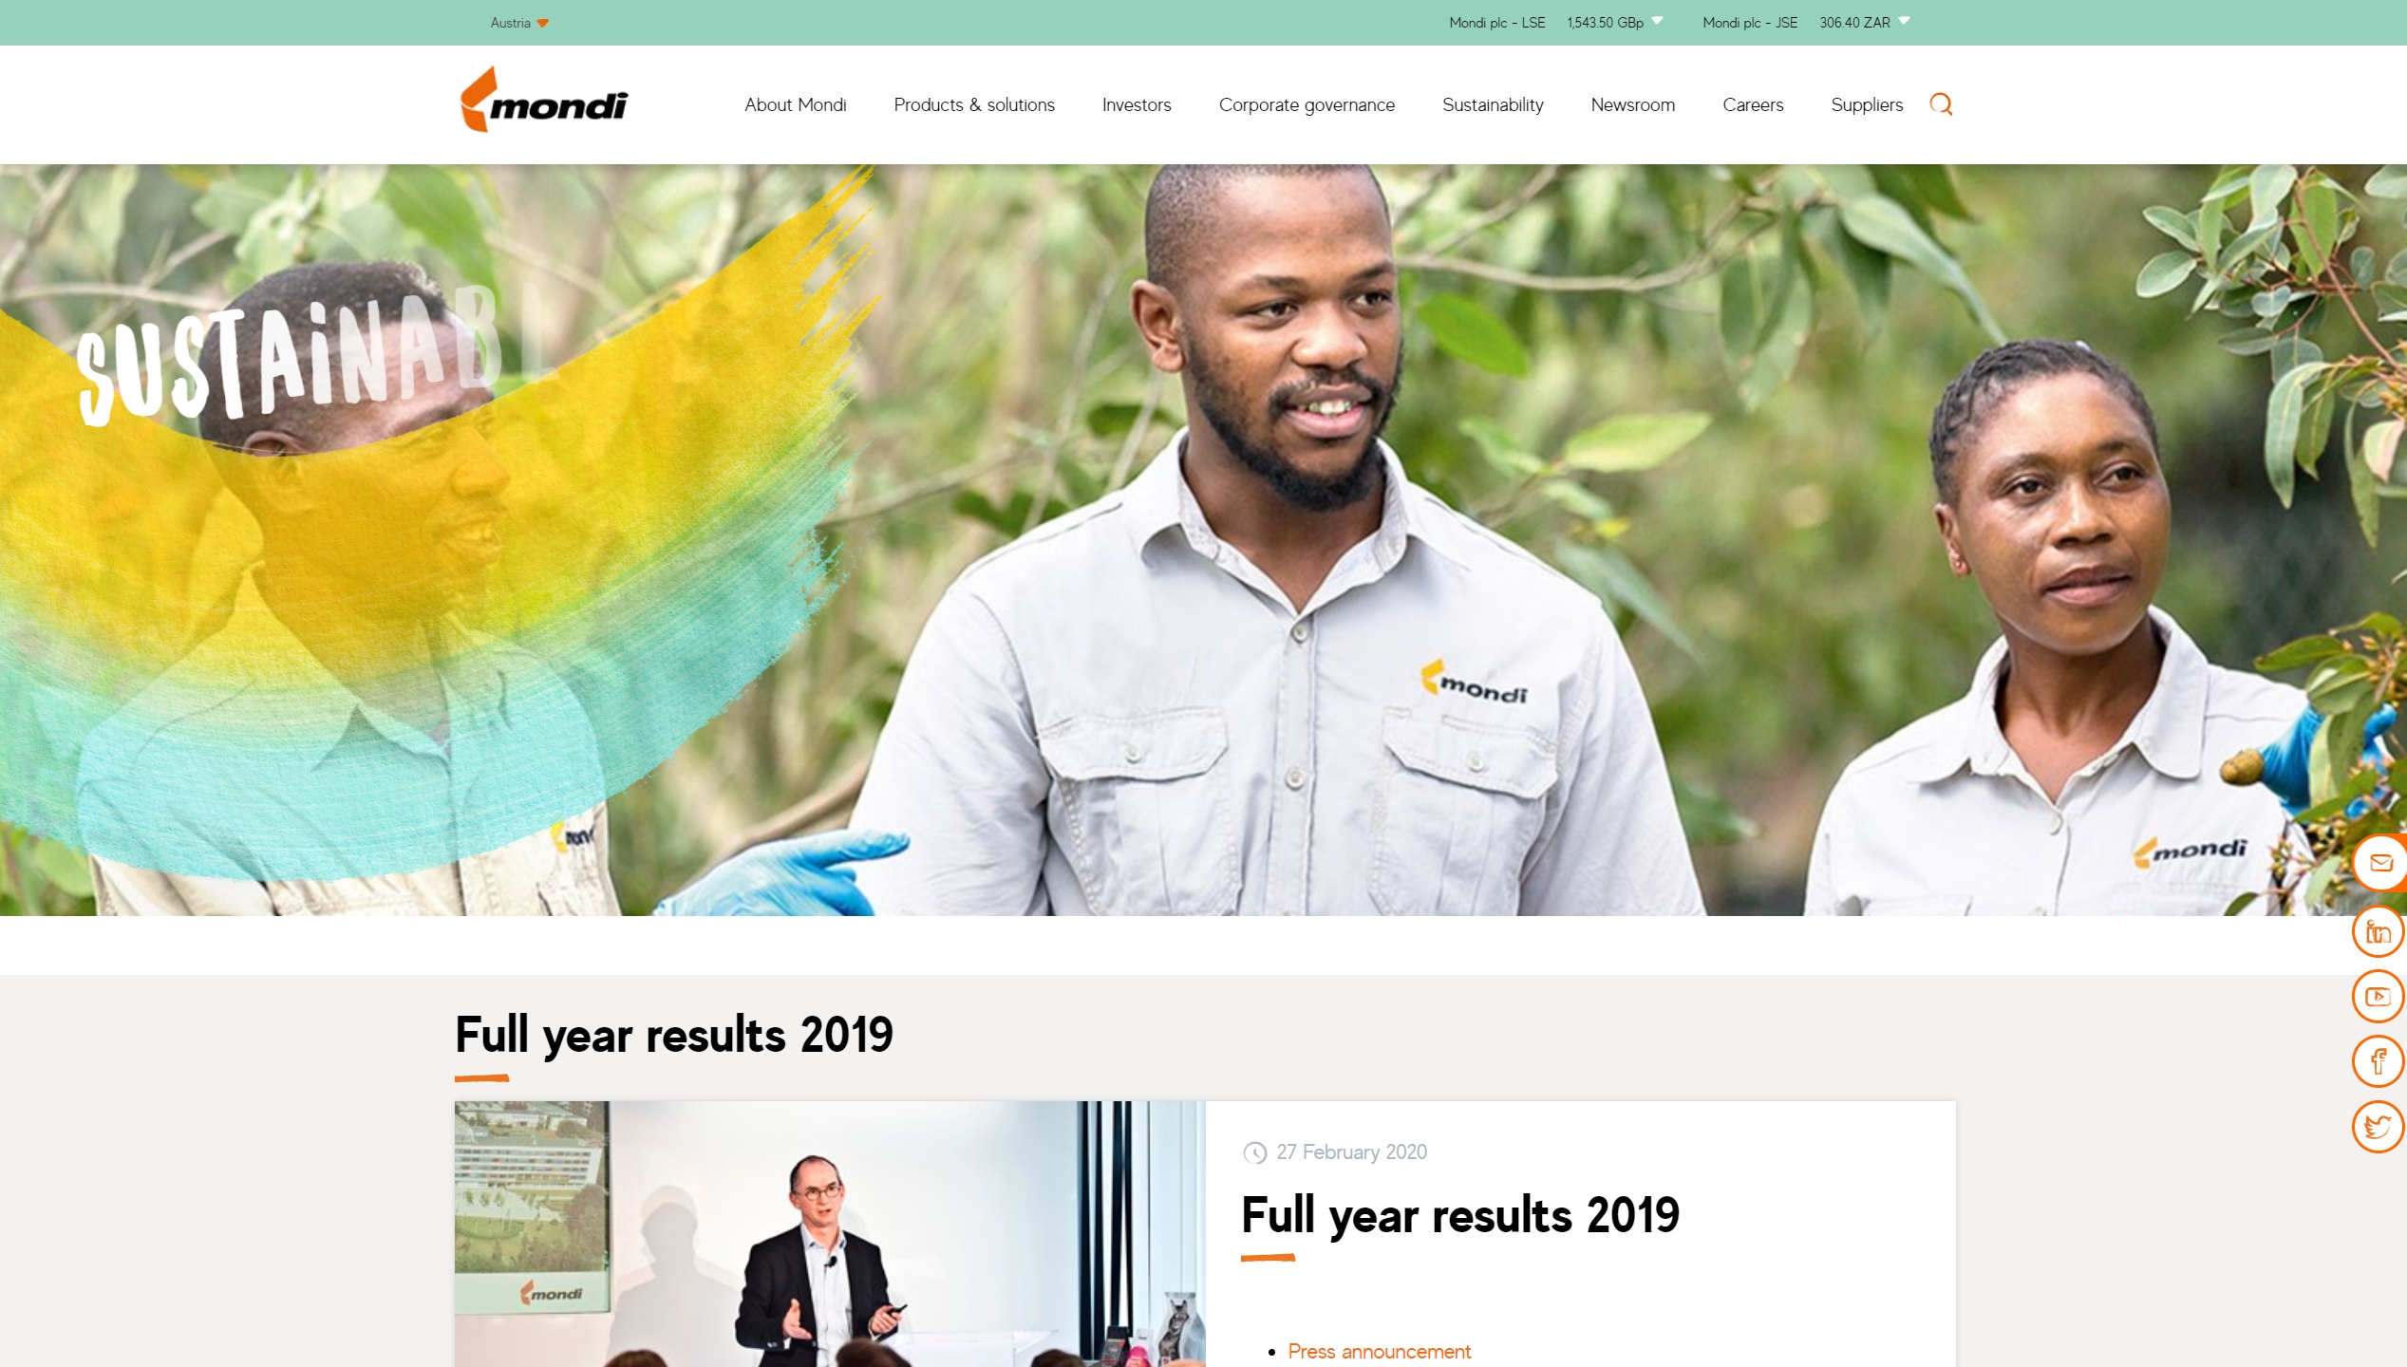The image size is (2407, 1367).
Task: Click the results presentation speaker thumbnail
Action: pos(830,1234)
